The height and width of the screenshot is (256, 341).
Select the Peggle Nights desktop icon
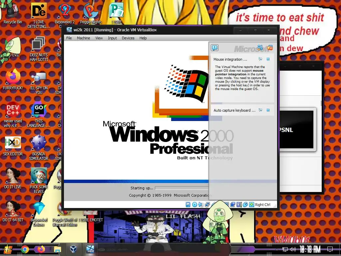(x=91, y=13)
